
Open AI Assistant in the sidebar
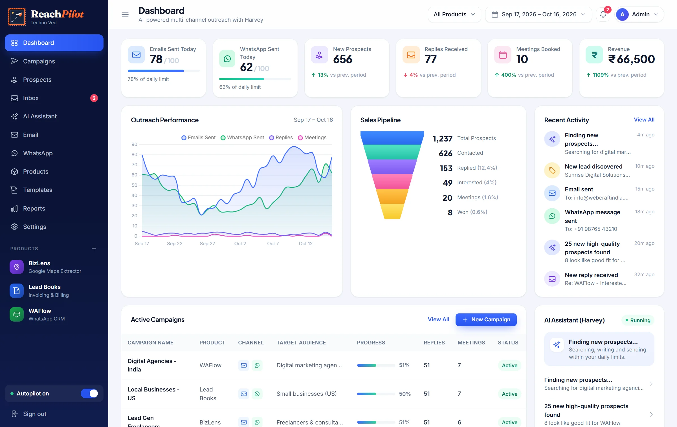point(54,116)
